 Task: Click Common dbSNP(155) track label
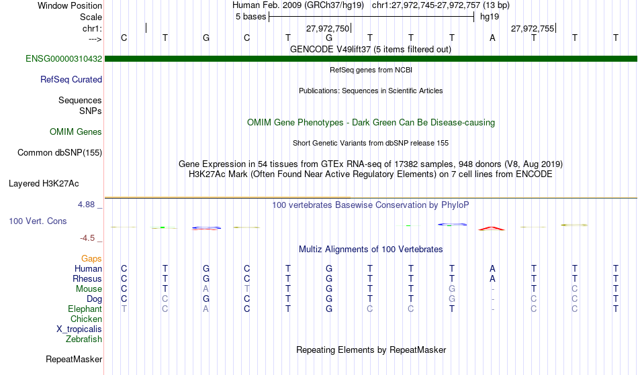point(60,153)
